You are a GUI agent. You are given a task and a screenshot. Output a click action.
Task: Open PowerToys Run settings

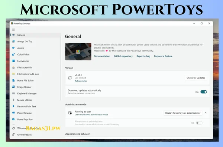36,120
